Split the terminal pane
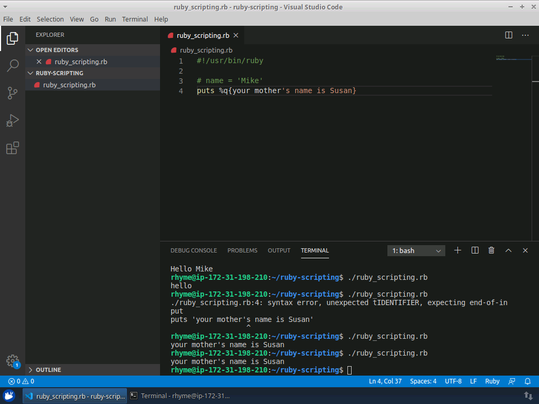 [x=475, y=250]
